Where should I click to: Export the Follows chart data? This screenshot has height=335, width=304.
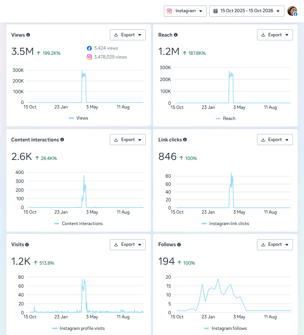(x=275, y=245)
